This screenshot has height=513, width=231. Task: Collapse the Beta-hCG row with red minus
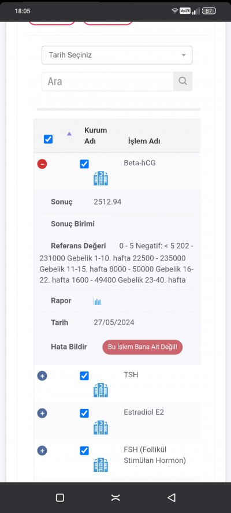42,164
